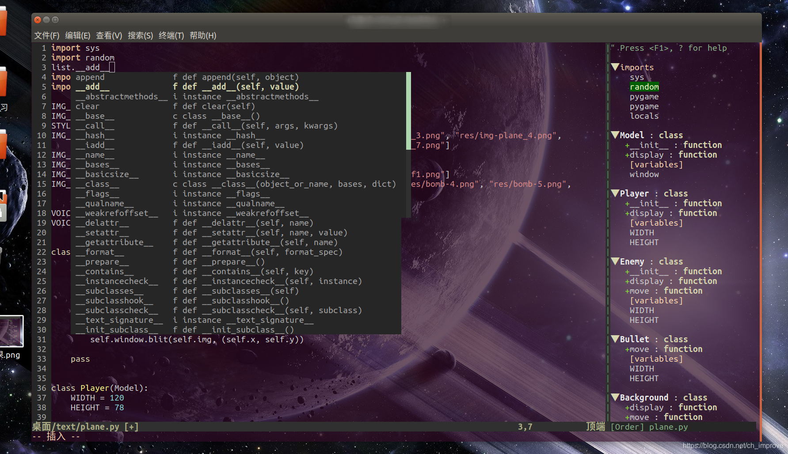The height and width of the screenshot is (454, 788).
Task: Jump to locals import tag
Action: (644, 116)
